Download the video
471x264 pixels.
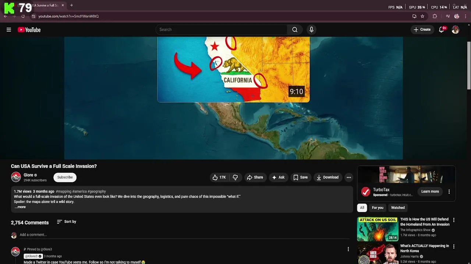coord(327,177)
